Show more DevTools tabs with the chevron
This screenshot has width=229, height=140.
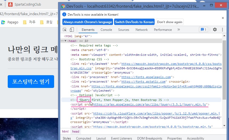(179, 29)
